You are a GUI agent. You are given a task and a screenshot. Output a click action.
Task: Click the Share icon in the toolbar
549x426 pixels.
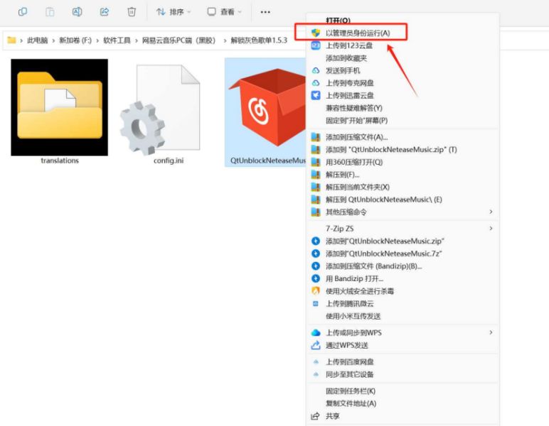(x=105, y=12)
